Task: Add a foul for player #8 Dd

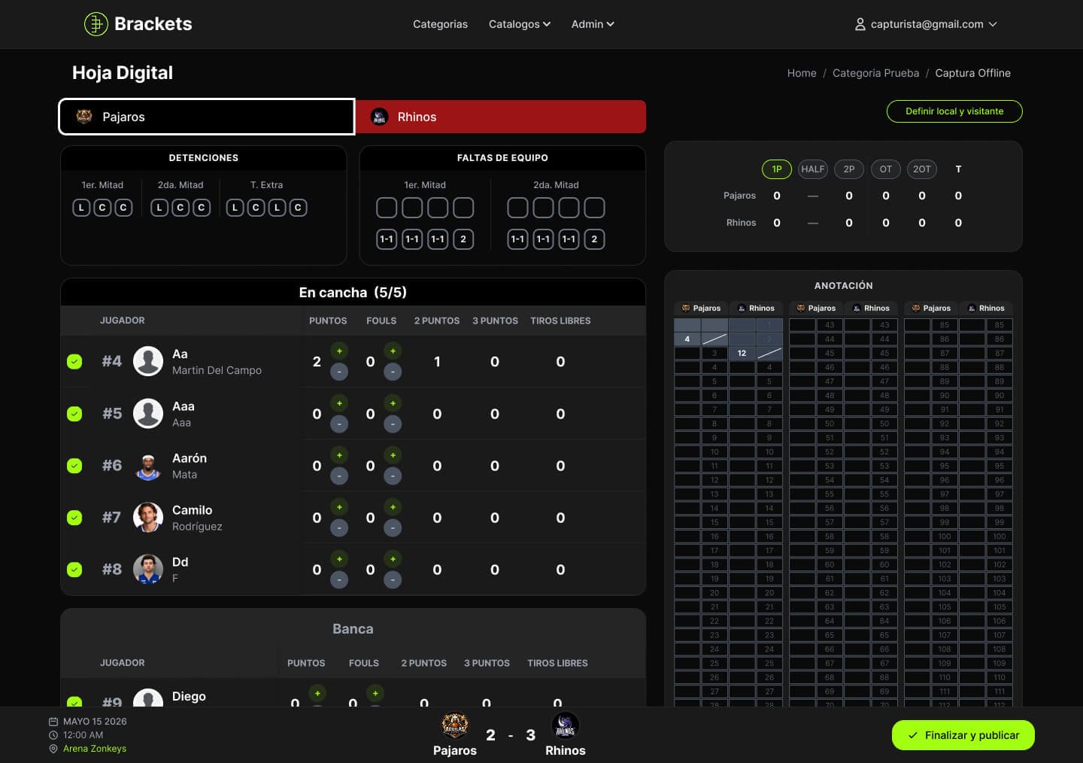Action: 393,559
